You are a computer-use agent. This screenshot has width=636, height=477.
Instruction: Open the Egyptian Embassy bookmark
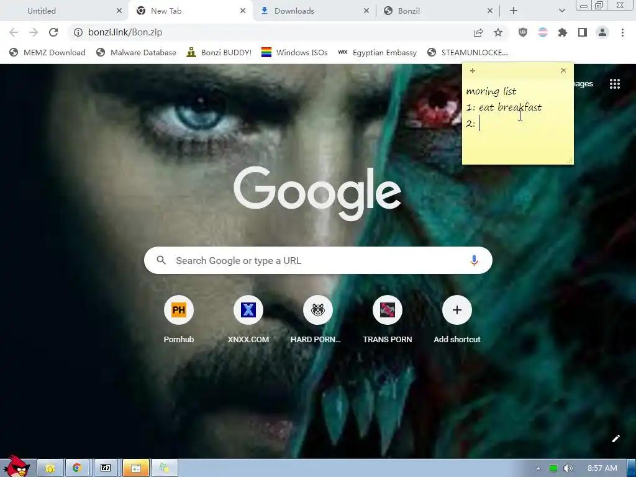click(377, 52)
